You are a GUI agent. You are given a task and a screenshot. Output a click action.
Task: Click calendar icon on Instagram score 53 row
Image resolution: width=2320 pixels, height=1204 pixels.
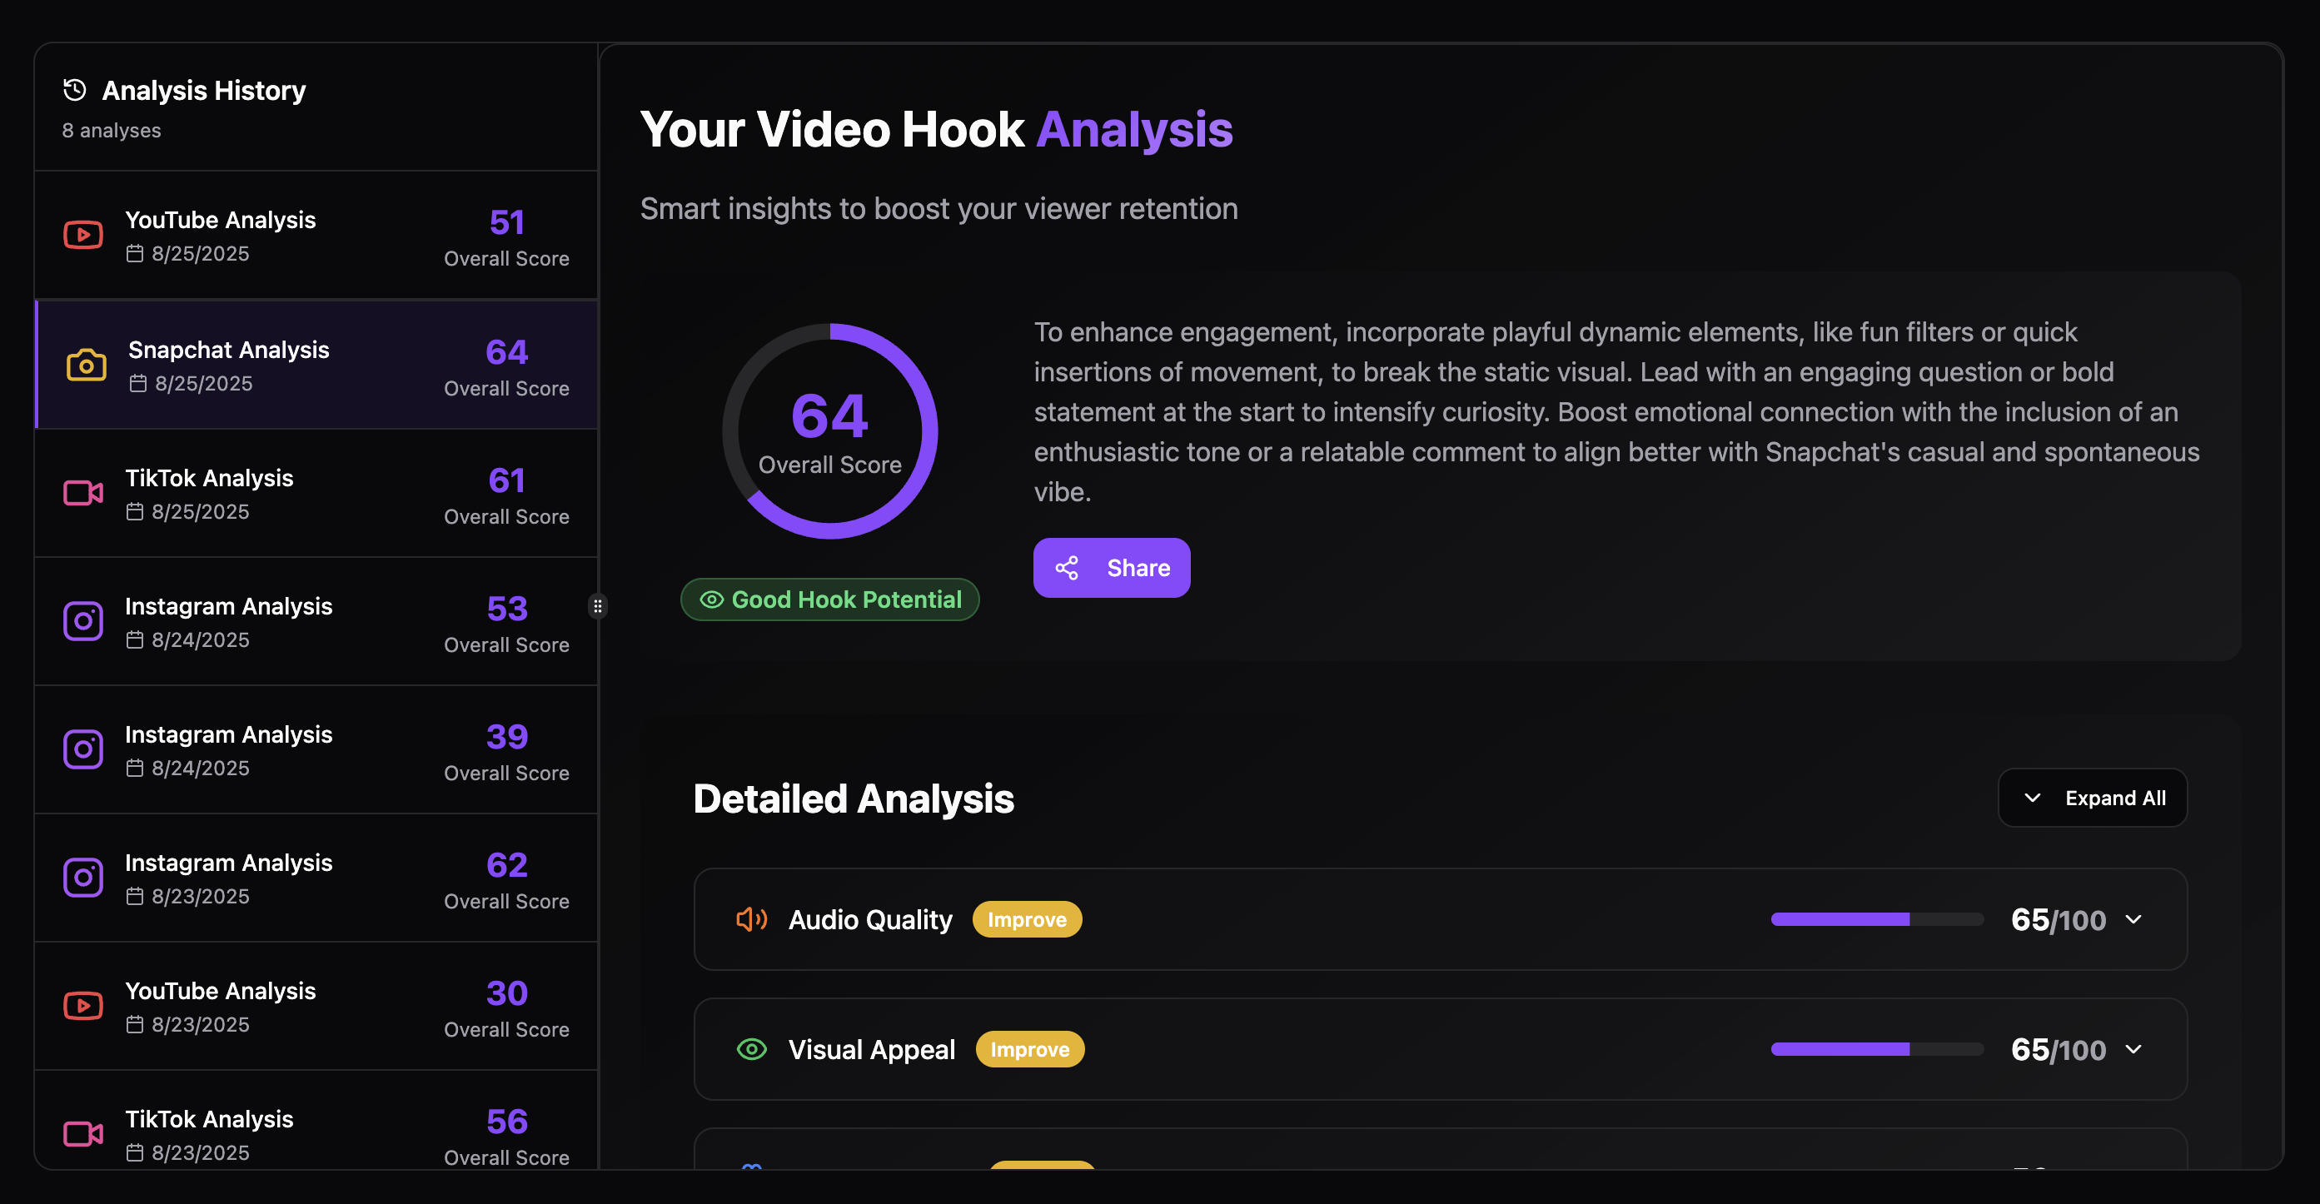tap(134, 640)
